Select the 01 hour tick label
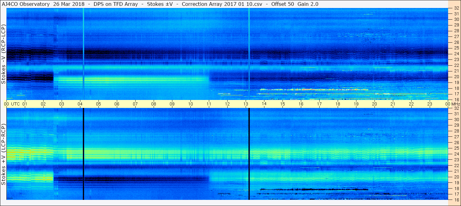 (x=25, y=104)
